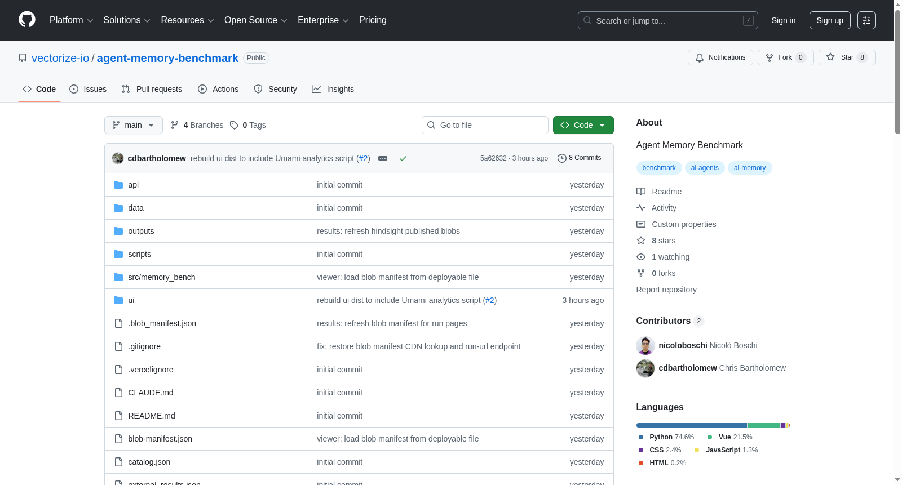Open the vectorize-io organization page

point(60,58)
